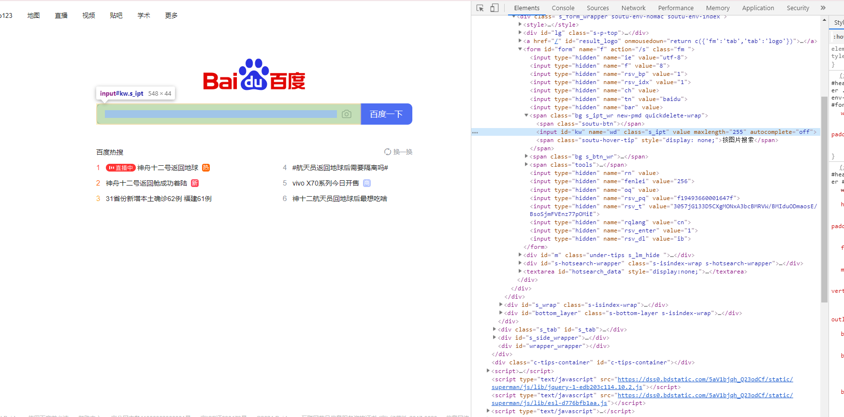This screenshot has height=417, width=844.
Task: Open the 直播 link
Action: pos(61,15)
